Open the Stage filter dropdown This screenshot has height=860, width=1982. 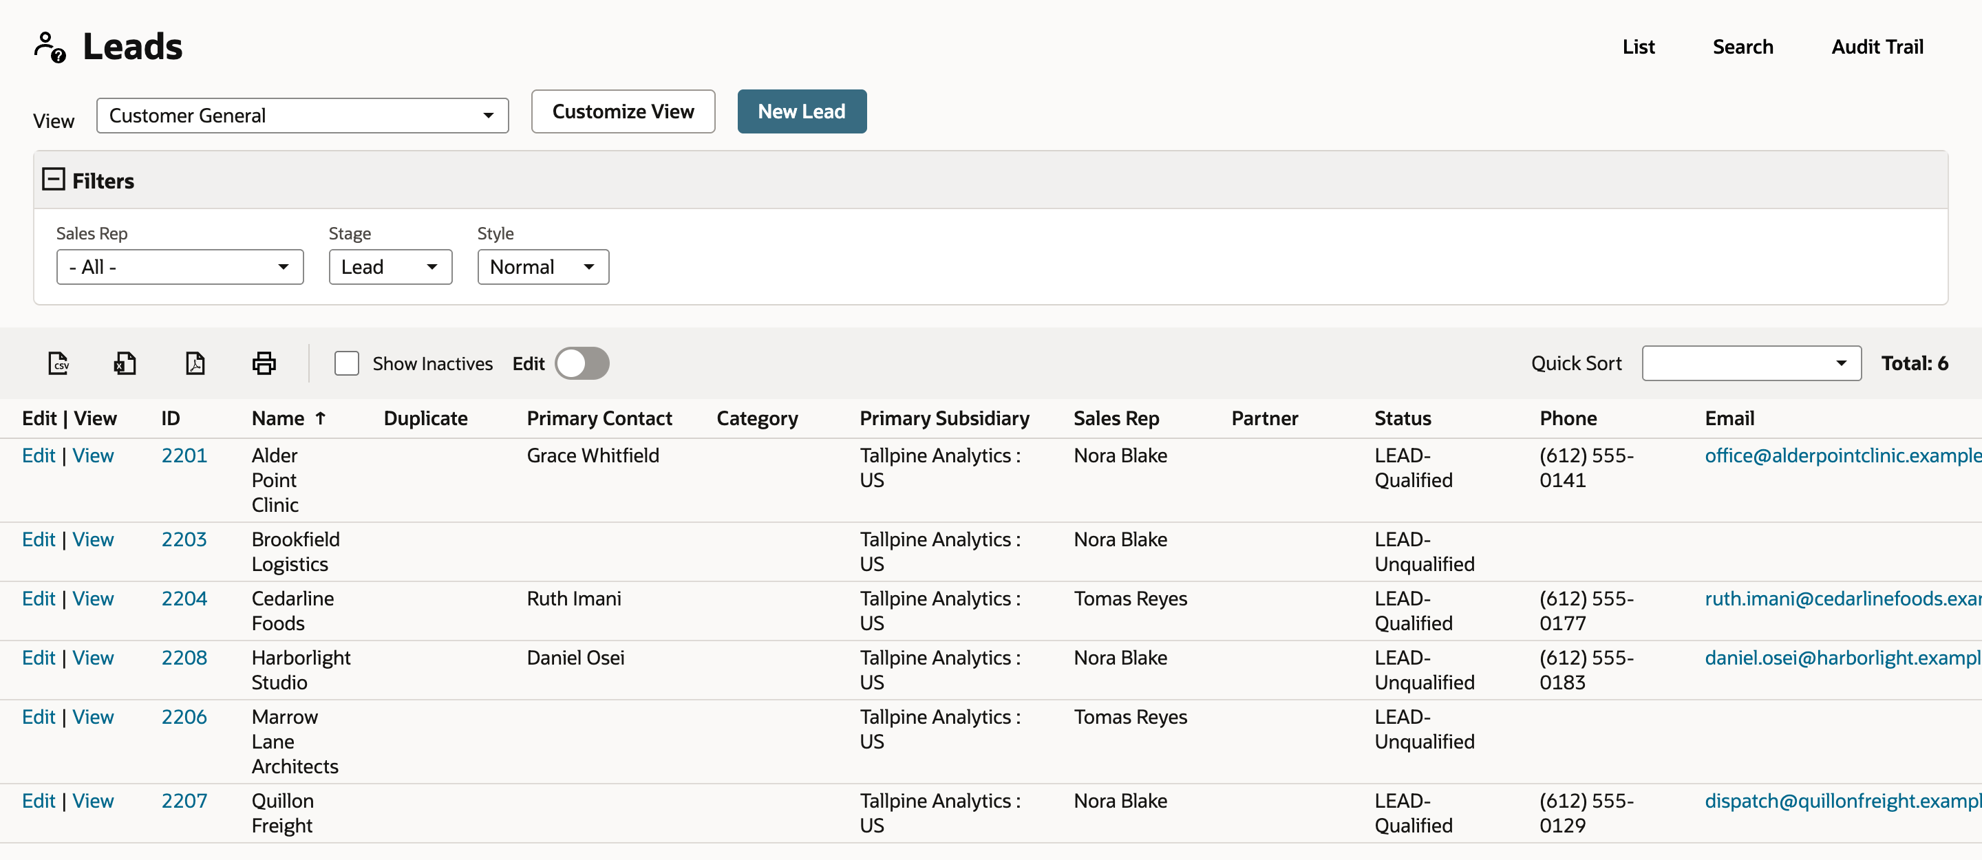391,267
